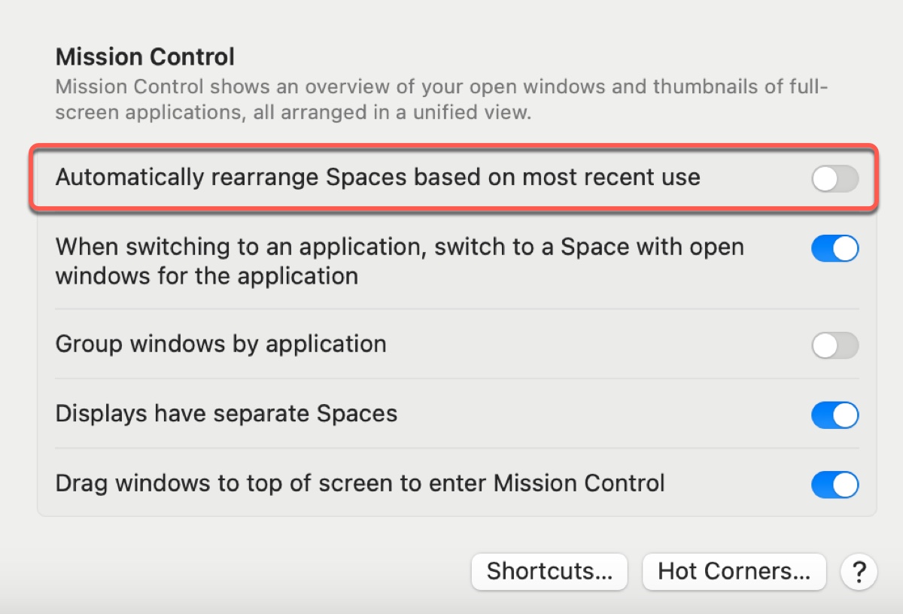The image size is (903, 614).
Task: Disable switch to Space with open windows toggle
Action: click(x=835, y=248)
